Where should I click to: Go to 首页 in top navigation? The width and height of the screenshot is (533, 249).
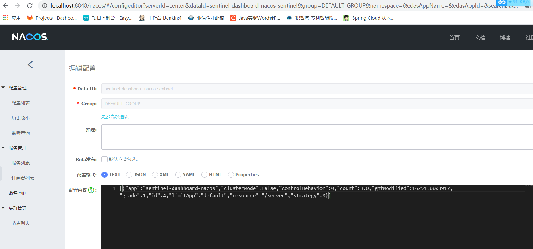point(454,37)
